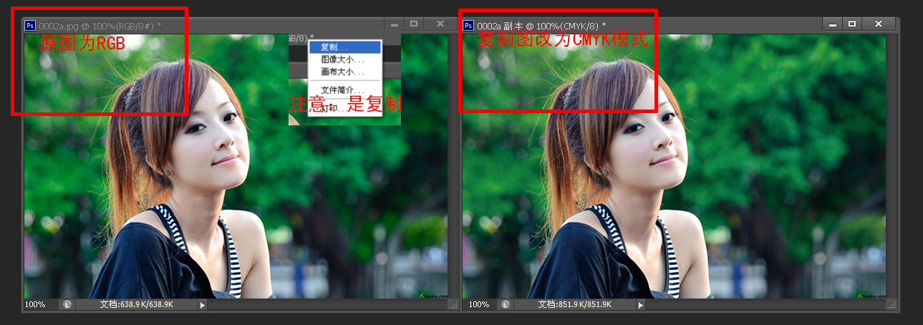The height and width of the screenshot is (325, 923).
Task: Click the title text 0002a 副本 @ 100%(CMYK/8)
Action: pyautogui.click(x=541, y=25)
